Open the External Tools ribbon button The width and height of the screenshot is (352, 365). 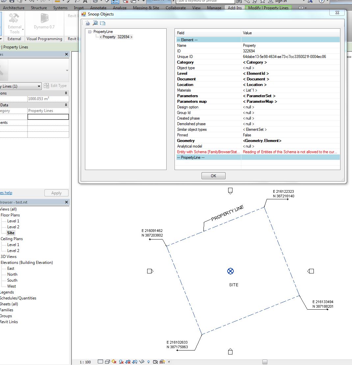click(x=14, y=23)
